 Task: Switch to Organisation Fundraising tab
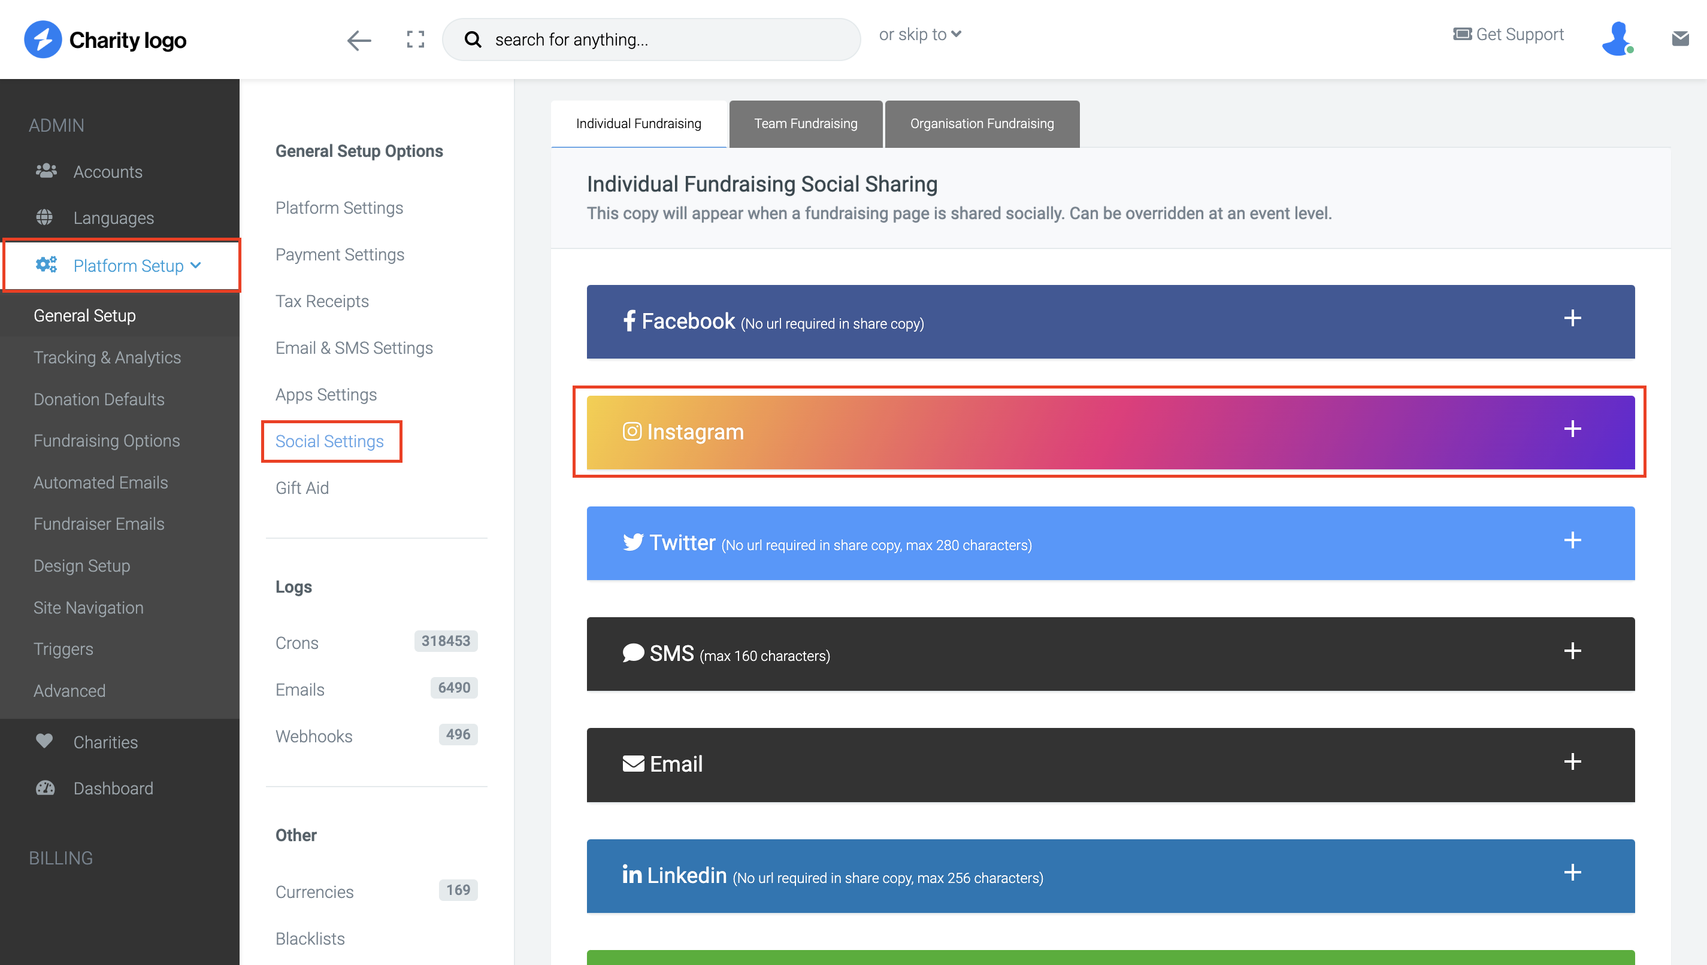(x=982, y=123)
